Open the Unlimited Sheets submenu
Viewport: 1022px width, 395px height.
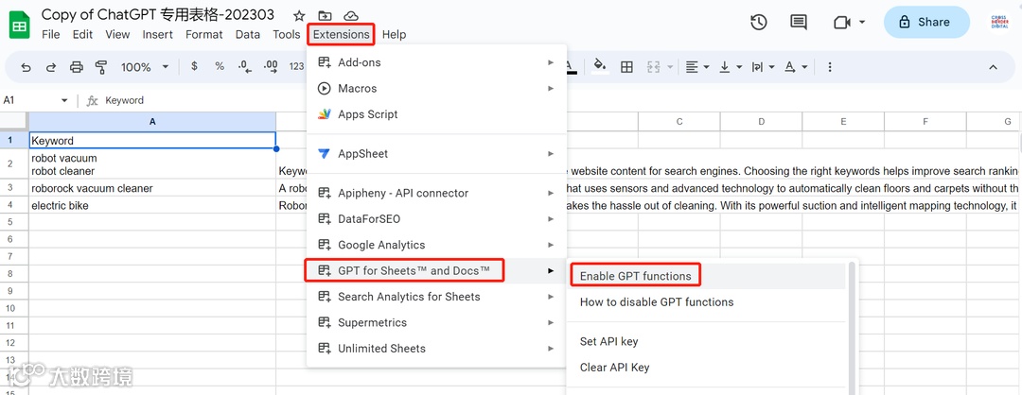coord(436,349)
